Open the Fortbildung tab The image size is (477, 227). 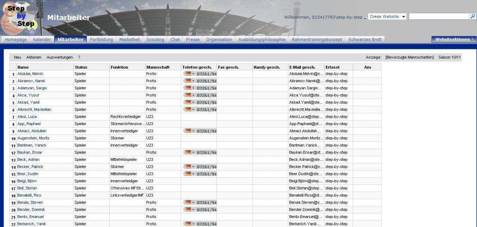102,40
